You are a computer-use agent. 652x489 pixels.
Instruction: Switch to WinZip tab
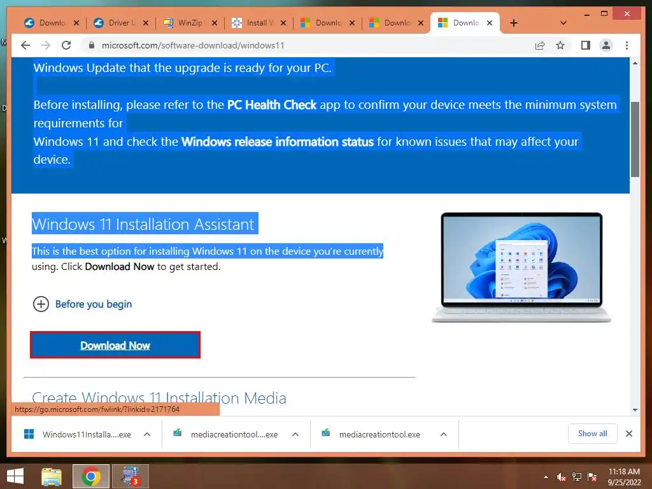(185, 23)
